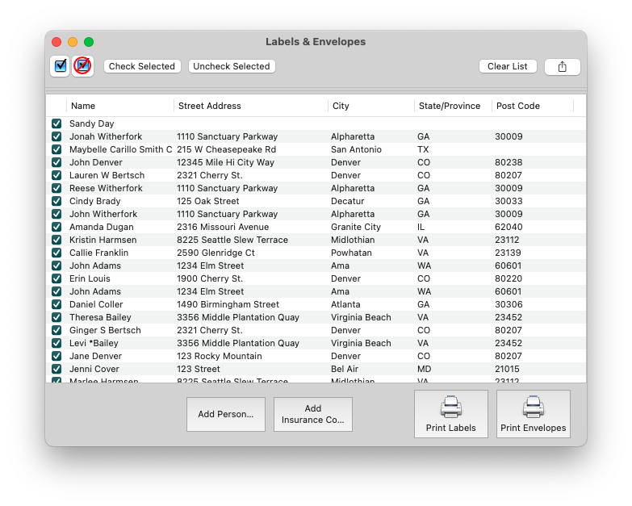Click the Decatur city cell
Screen dimensions: 632x506
pyautogui.click(x=347, y=201)
